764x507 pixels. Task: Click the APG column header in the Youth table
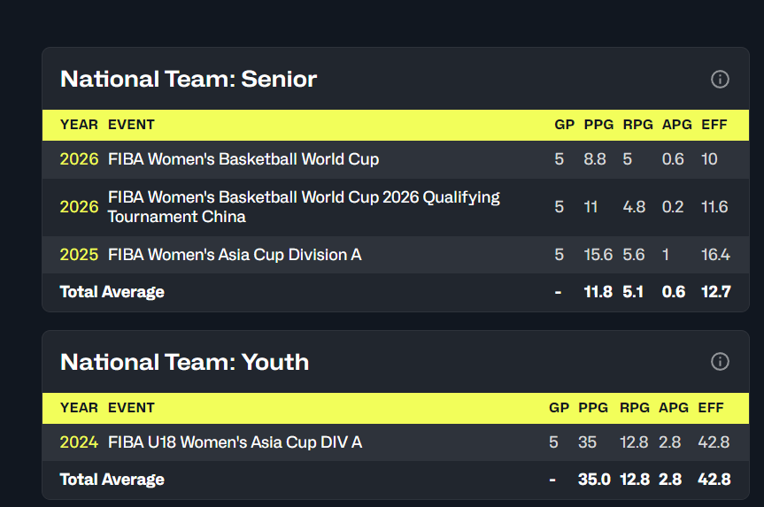674,408
